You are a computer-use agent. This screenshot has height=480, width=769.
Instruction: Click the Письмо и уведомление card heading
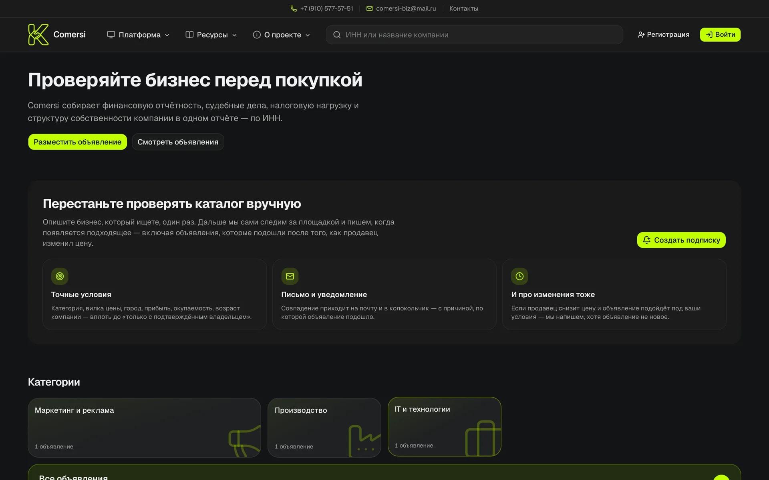coord(324,294)
